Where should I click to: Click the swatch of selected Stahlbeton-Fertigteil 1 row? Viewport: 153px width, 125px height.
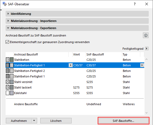pyautogui.click(x=12, y=65)
